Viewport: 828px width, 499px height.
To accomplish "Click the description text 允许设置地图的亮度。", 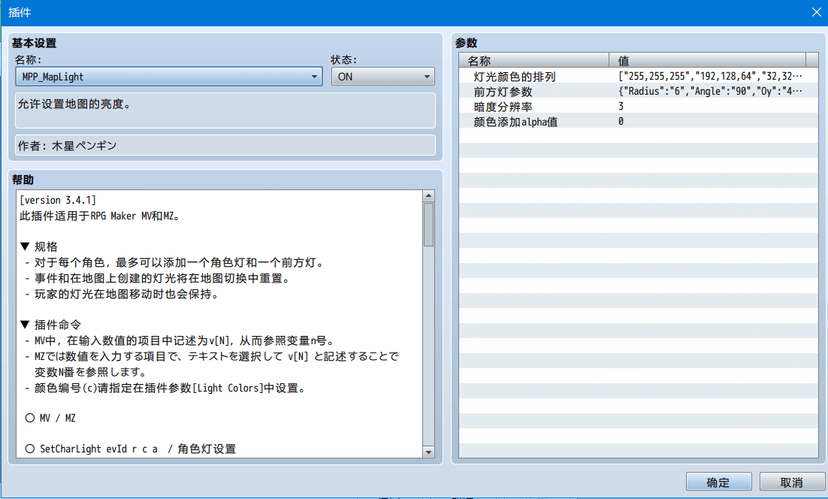I will [x=74, y=104].
